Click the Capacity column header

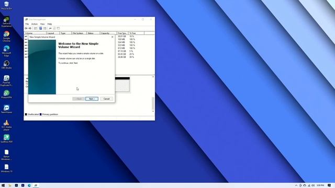108,33
